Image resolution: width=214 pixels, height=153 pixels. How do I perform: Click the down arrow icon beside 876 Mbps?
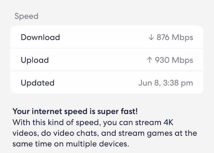tap(151, 38)
